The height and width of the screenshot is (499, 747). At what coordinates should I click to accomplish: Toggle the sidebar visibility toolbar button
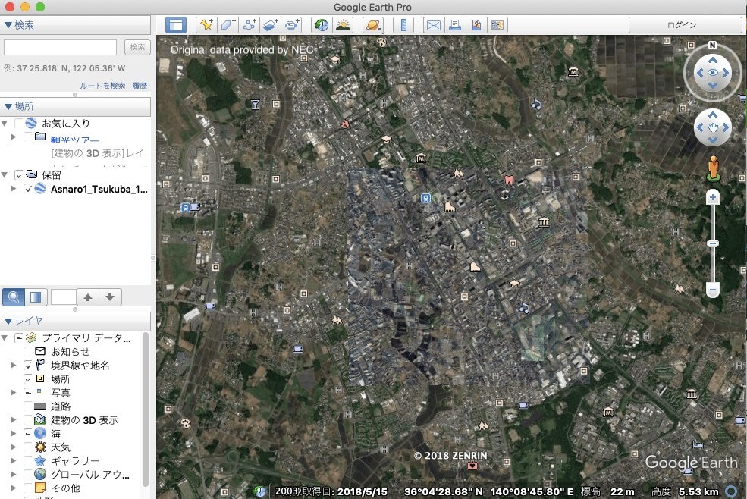176,25
